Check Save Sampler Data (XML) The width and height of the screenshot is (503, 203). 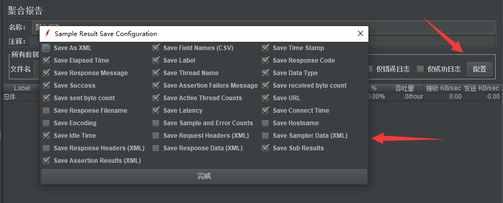coord(265,136)
